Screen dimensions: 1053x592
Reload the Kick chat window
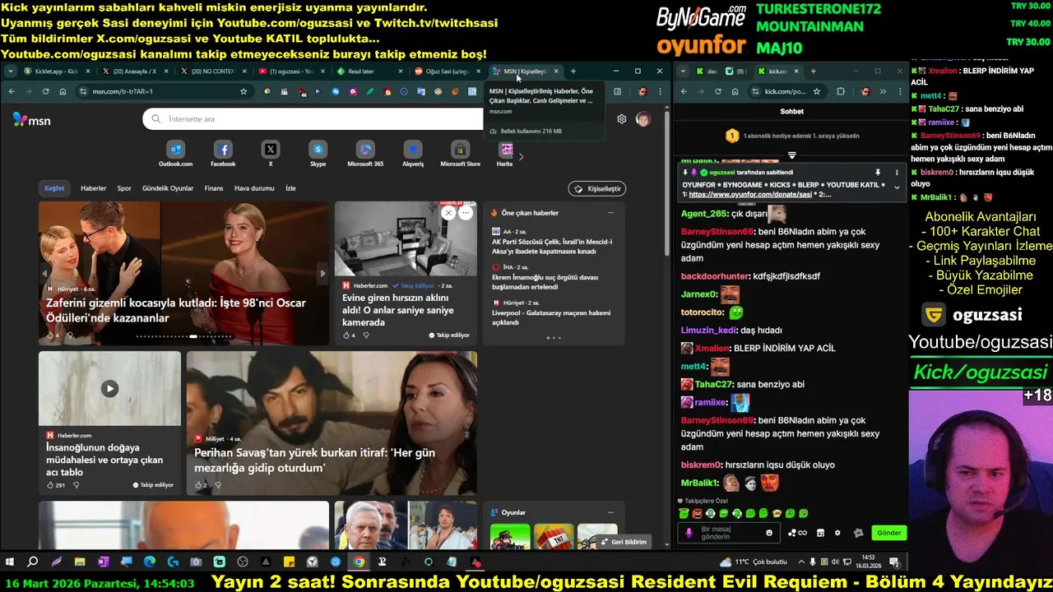coord(717,91)
